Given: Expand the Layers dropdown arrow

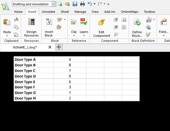Looking at the screenshot, I should [84, 36].
